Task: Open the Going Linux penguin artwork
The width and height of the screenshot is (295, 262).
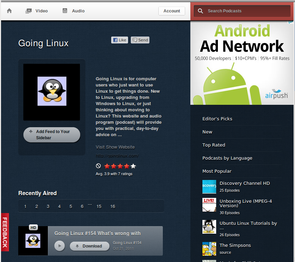Action: pyautogui.click(x=52, y=92)
